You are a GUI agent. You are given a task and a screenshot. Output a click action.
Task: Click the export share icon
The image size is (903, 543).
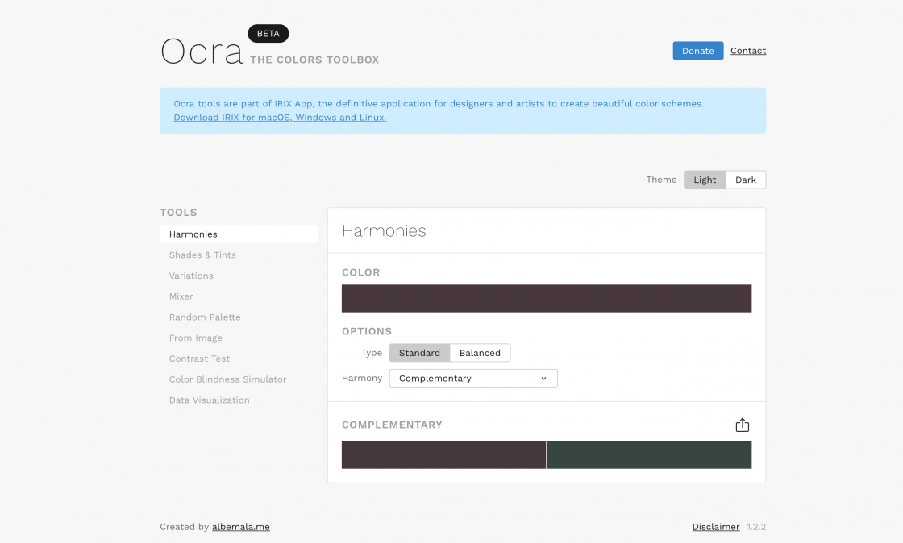(x=743, y=425)
